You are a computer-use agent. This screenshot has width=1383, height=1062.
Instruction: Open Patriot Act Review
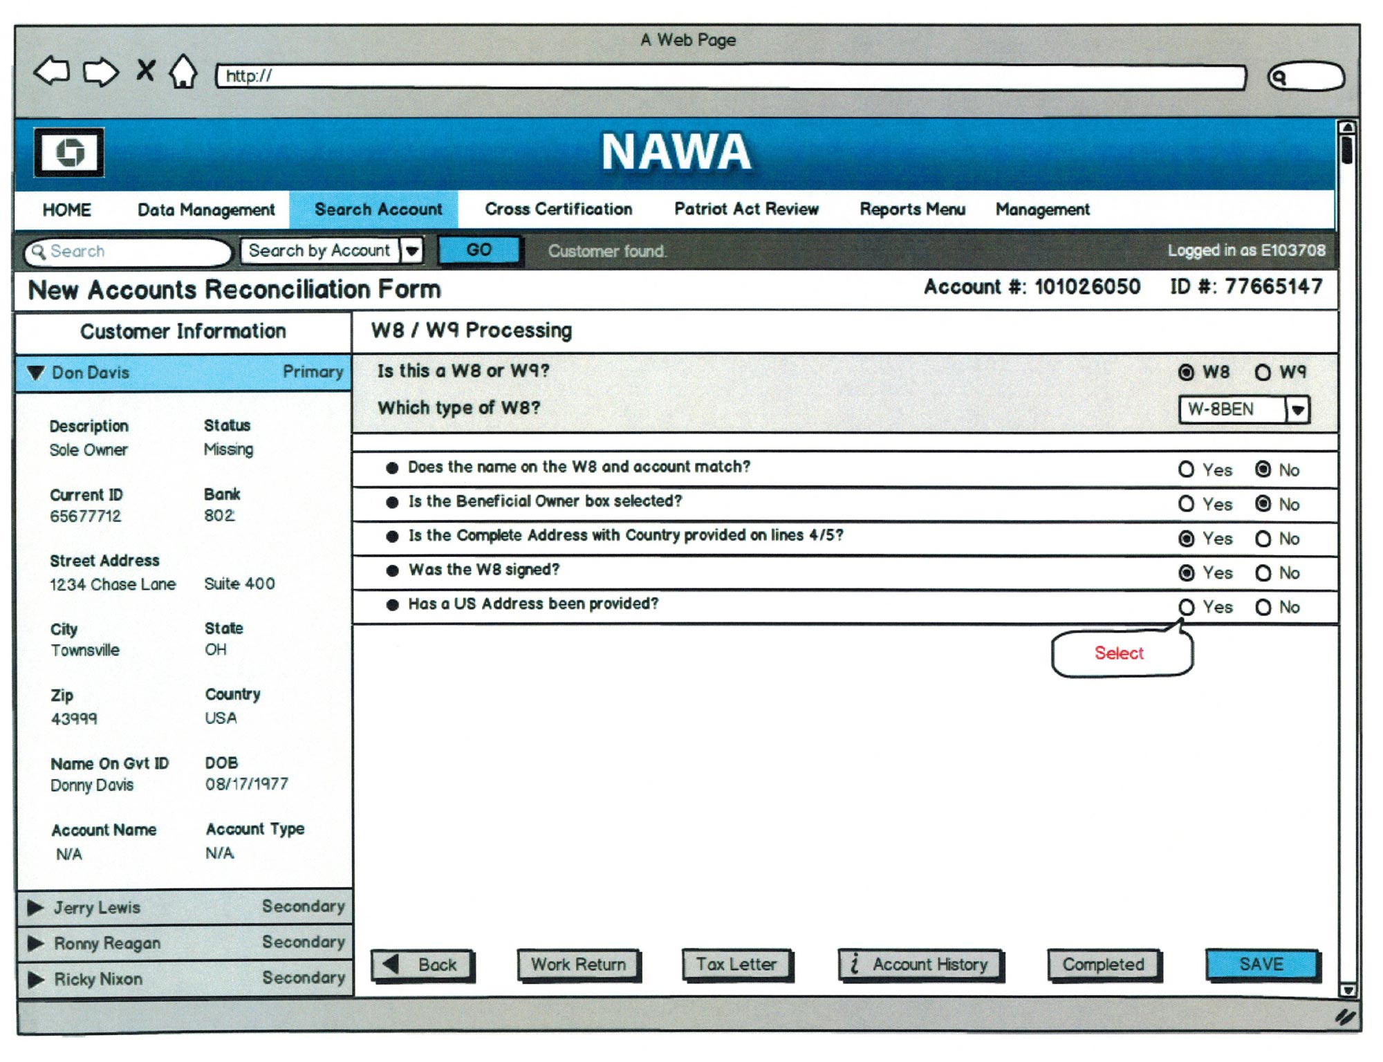tap(747, 209)
